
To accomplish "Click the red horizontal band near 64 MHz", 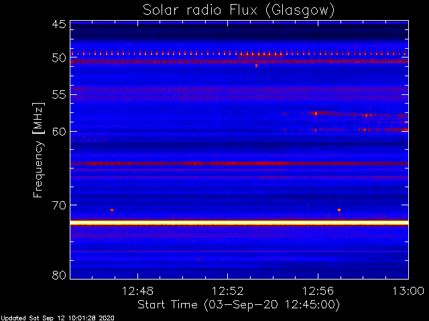I will (239, 163).
